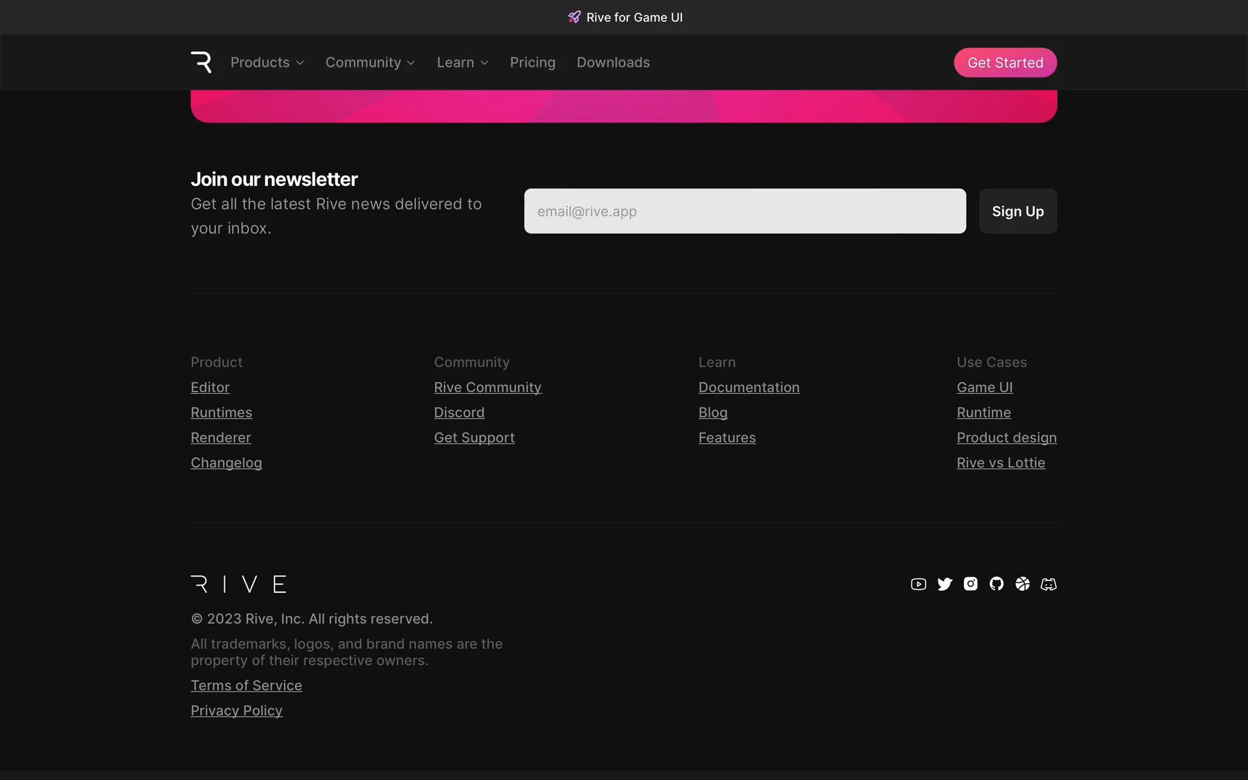The image size is (1248, 780).
Task: Open the Dribbble basketball icon
Action: pyautogui.click(x=1022, y=584)
